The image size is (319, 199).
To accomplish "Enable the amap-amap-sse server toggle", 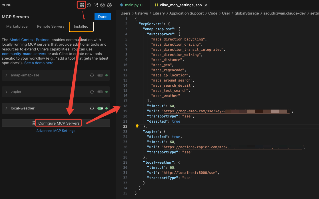I will click(100, 75).
